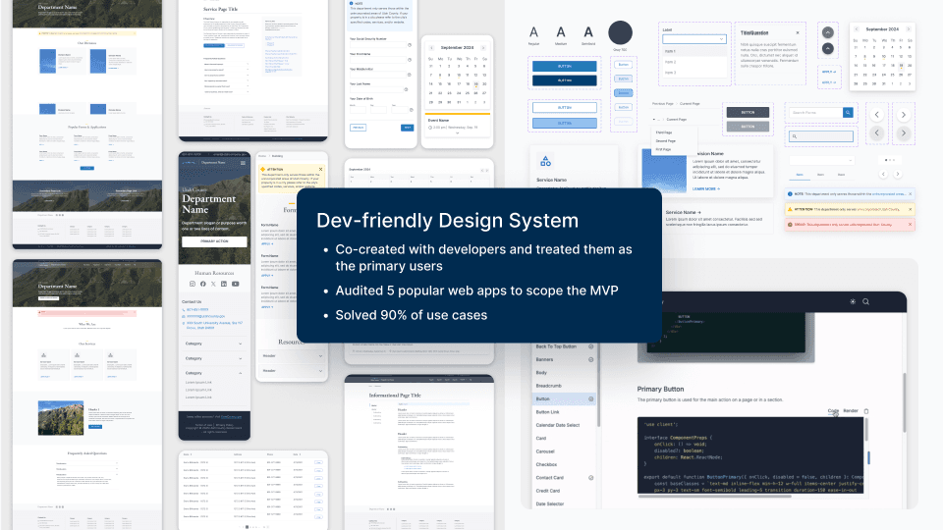Switch to the Code tab

[833, 411]
